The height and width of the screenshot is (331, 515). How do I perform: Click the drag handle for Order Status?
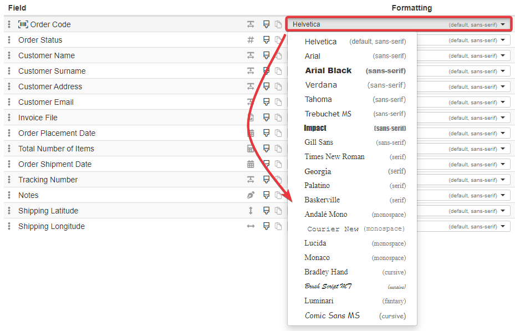[x=9, y=40]
